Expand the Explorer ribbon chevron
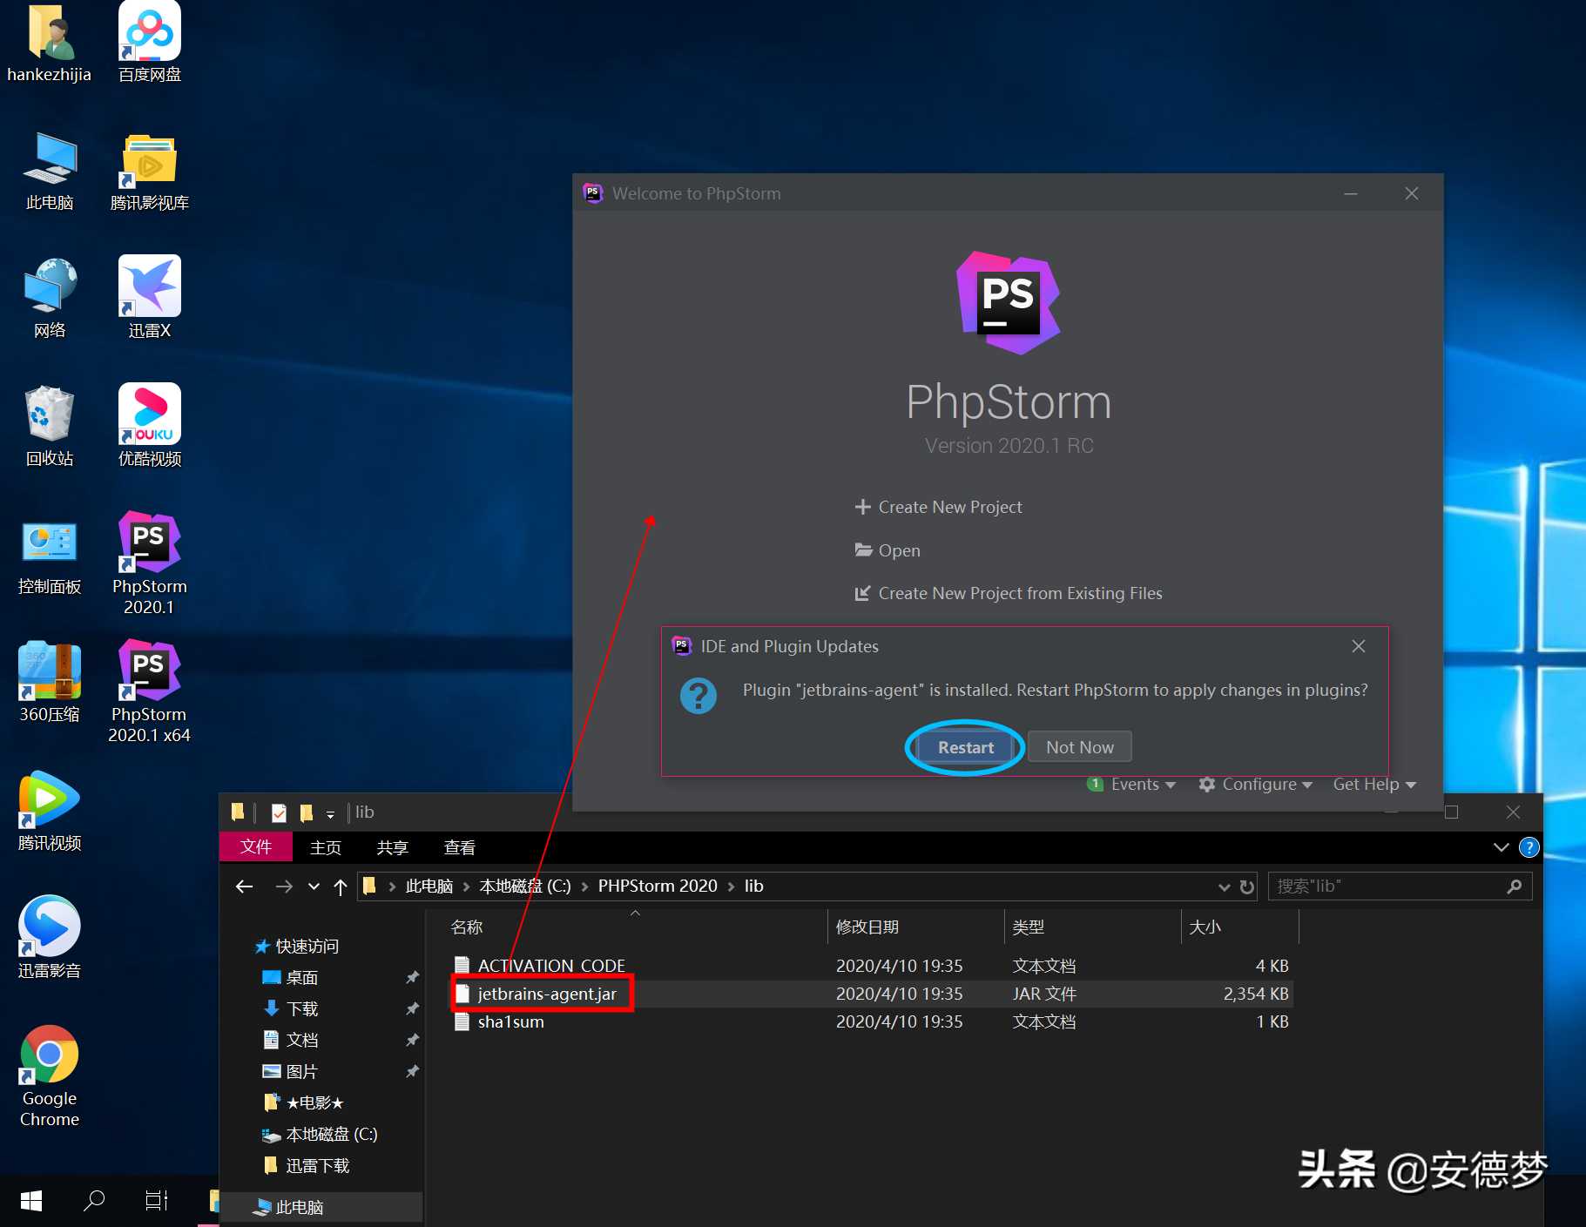Viewport: 1586px width, 1227px height. click(1501, 847)
